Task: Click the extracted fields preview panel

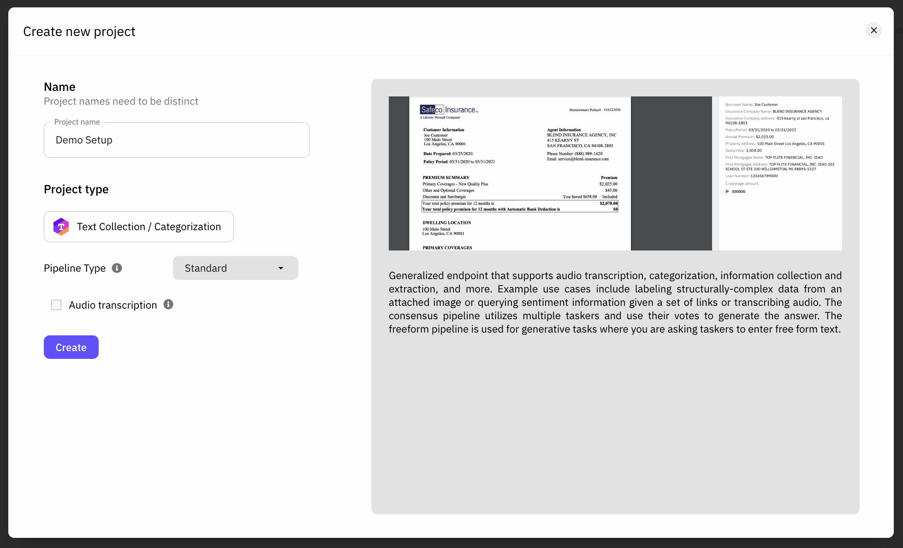Action: tap(780, 173)
